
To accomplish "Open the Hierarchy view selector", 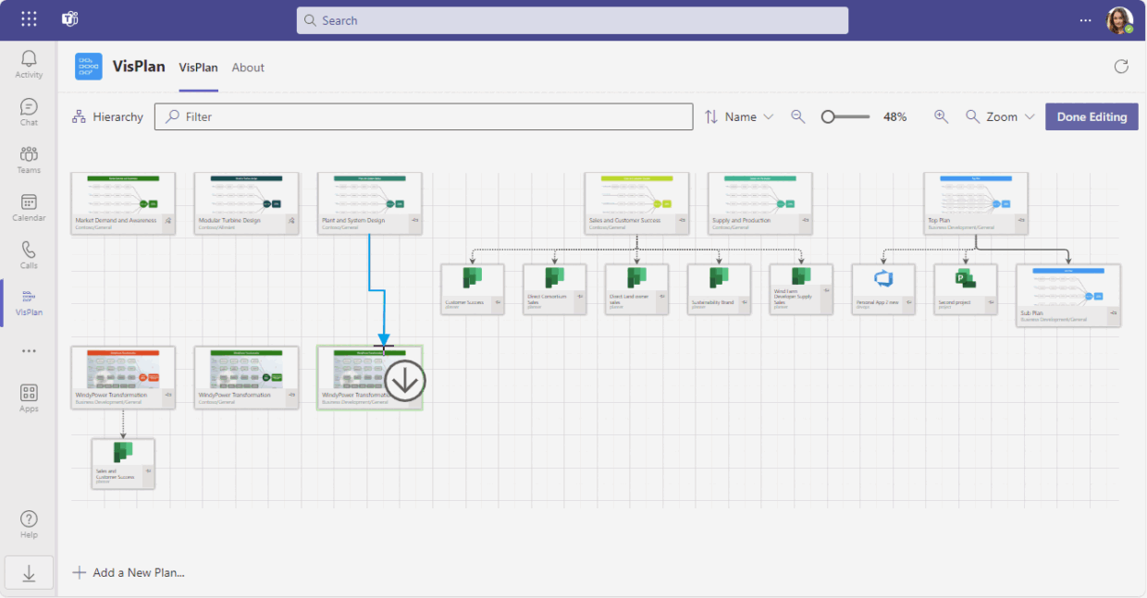I will [x=106, y=116].
